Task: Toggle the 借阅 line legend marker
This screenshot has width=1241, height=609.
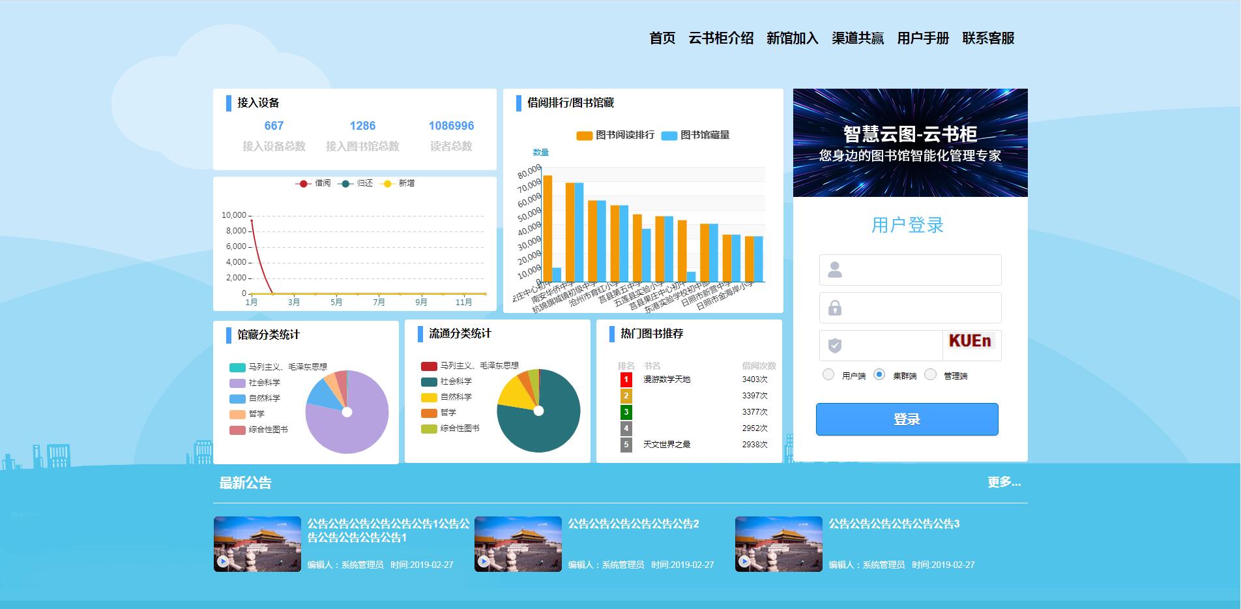Action: (303, 184)
